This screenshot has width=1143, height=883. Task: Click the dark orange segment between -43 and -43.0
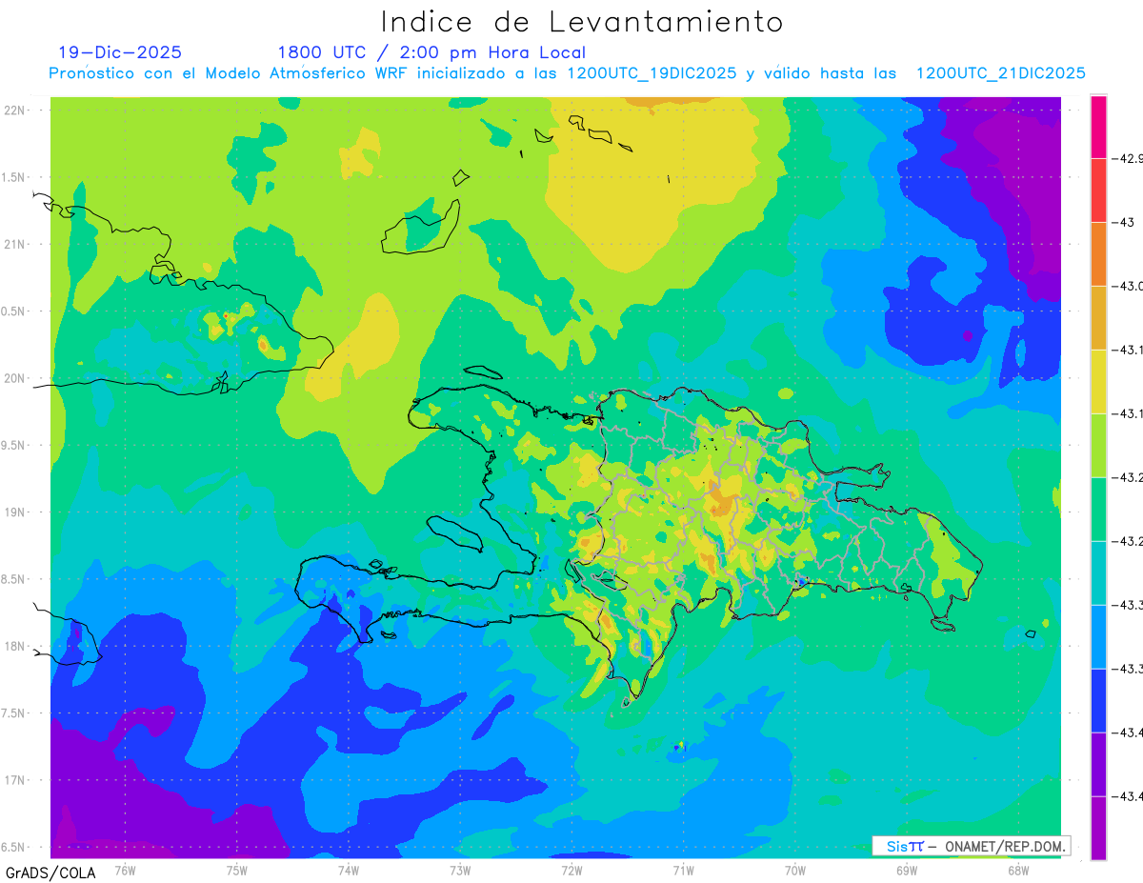click(x=1098, y=253)
